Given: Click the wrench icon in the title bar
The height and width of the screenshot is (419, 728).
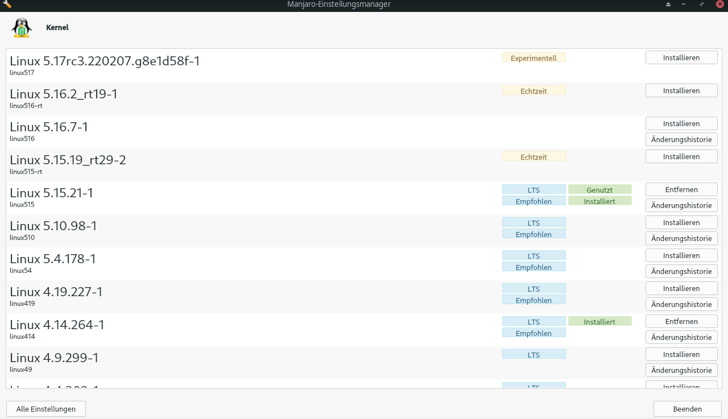Looking at the screenshot, I should coord(6,5).
